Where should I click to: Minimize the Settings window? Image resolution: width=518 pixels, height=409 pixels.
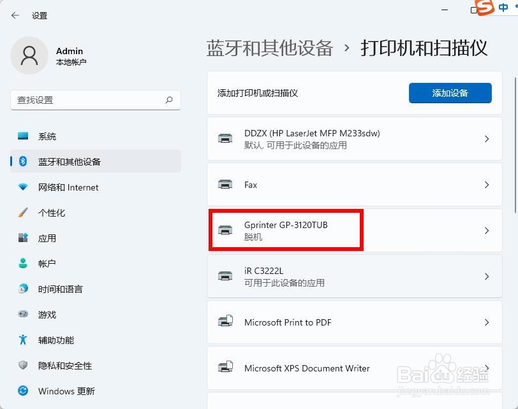[445, 10]
